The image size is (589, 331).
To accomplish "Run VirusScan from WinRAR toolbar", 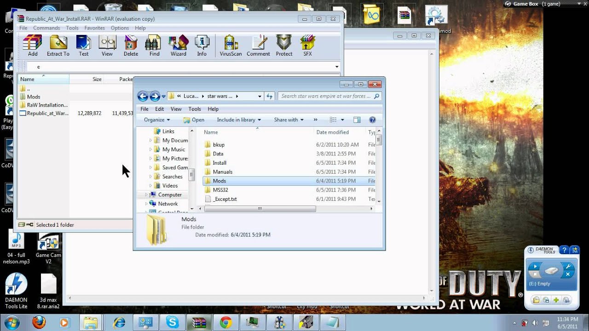I will (x=231, y=46).
